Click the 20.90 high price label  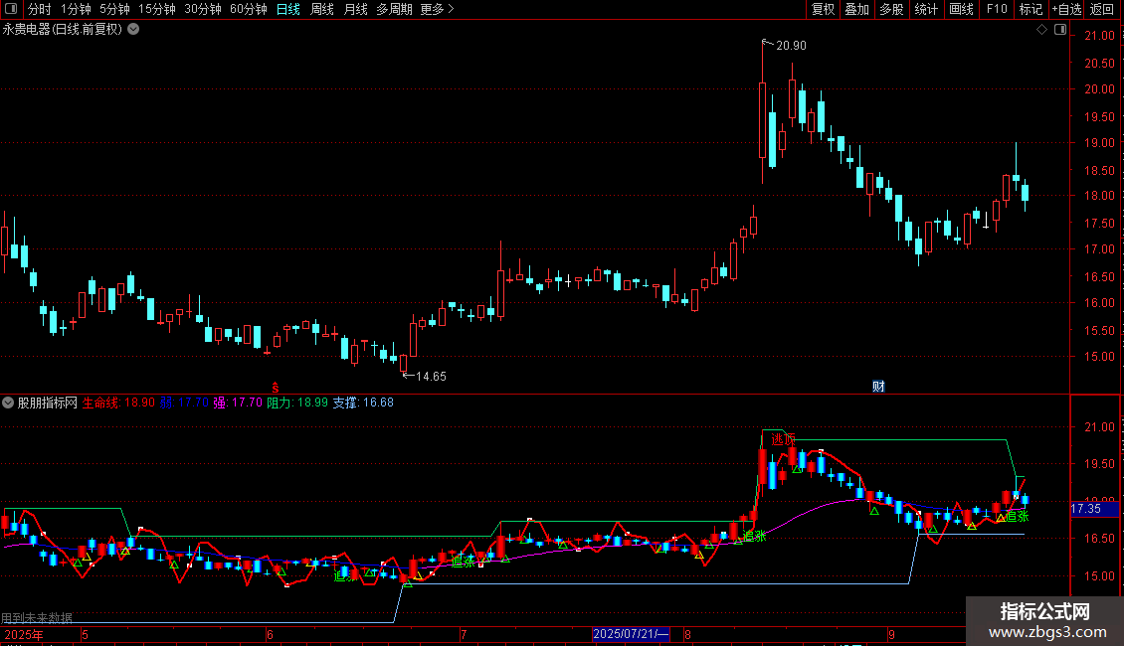click(x=791, y=46)
